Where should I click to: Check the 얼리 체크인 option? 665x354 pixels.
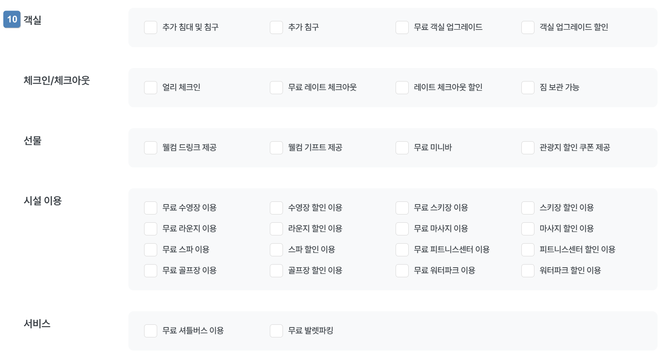pyautogui.click(x=151, y=88)
